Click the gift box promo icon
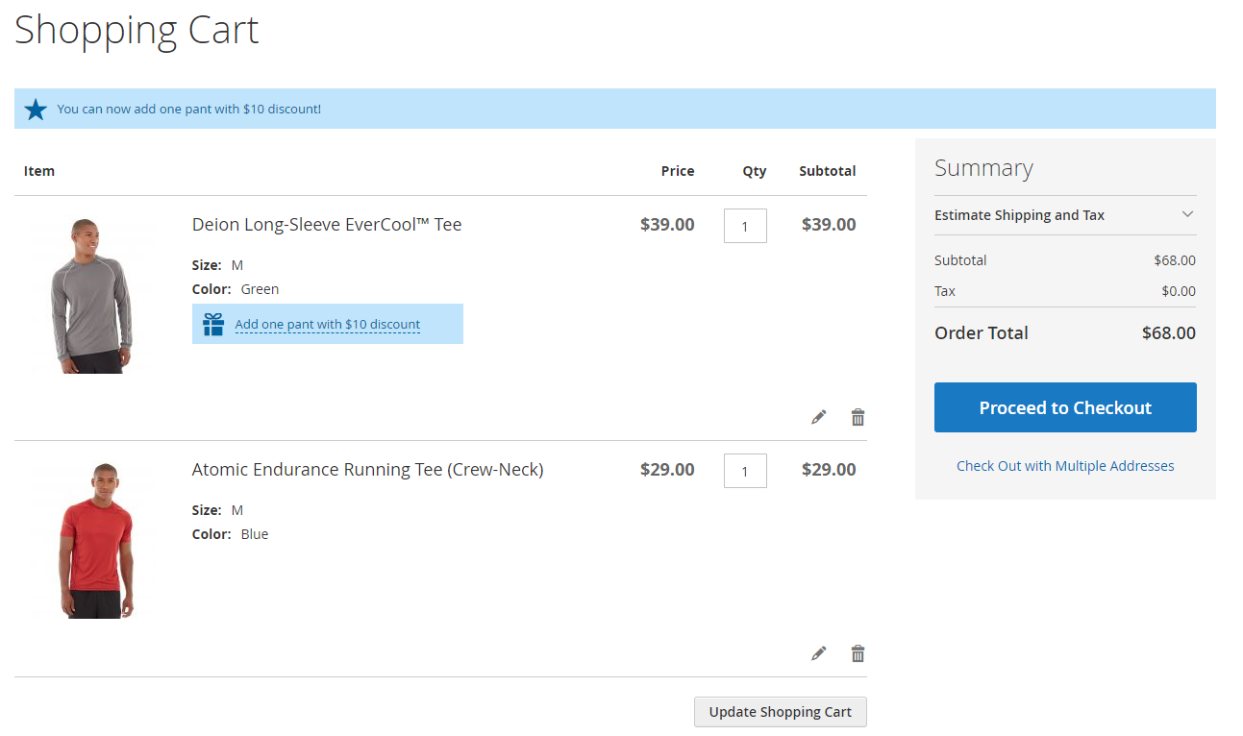Viewport: 1243px width, 736px height. [213, 324]
